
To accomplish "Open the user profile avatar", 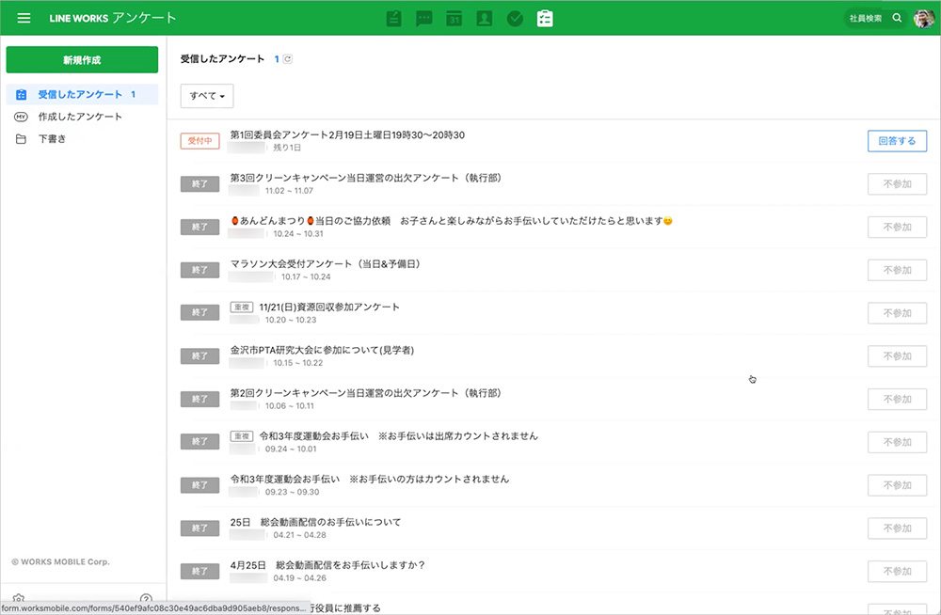I will coord(923,19).
